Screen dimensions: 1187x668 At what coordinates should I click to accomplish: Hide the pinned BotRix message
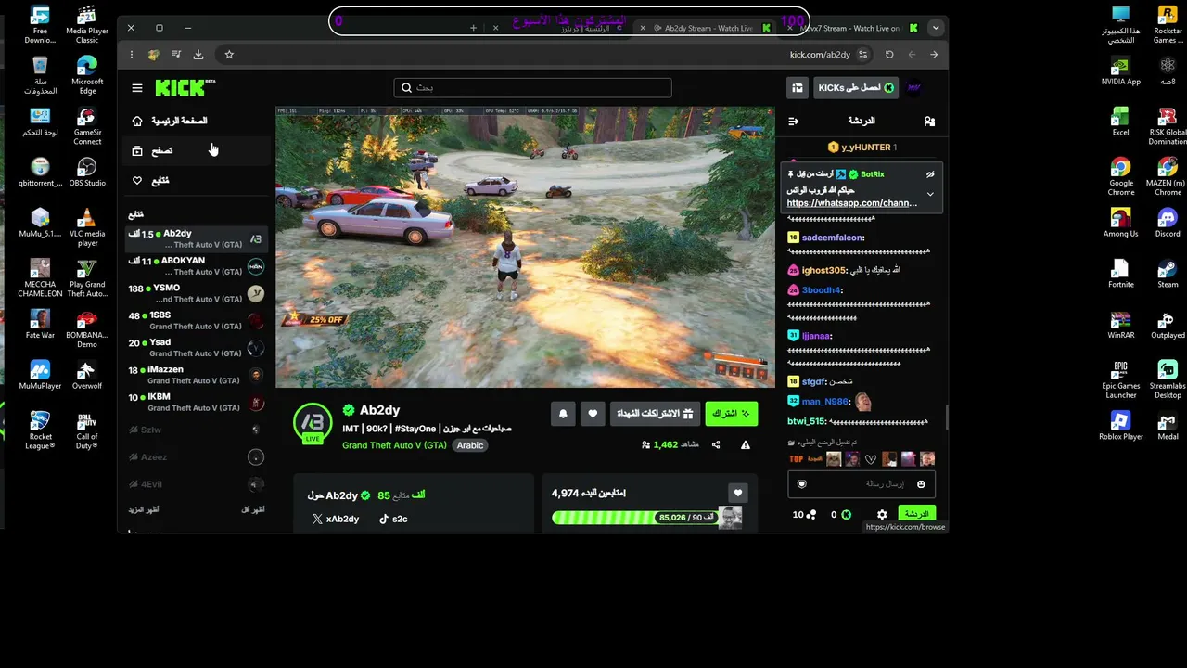[930, 174]
